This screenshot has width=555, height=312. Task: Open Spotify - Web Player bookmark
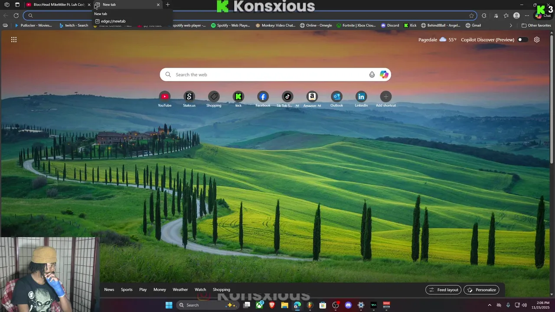coord(231,26)
